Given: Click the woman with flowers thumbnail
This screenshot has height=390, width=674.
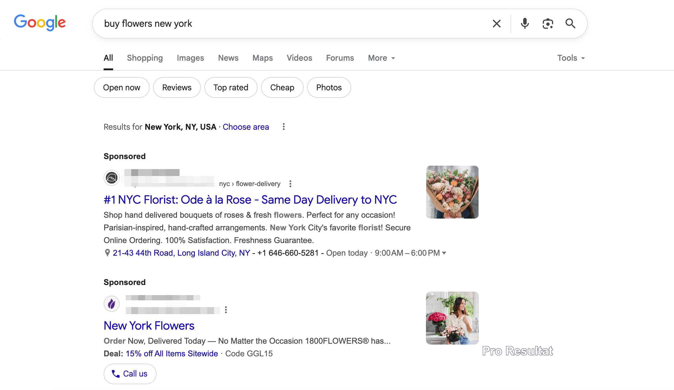Looking at the screenshot, I should tap(452, 318).
